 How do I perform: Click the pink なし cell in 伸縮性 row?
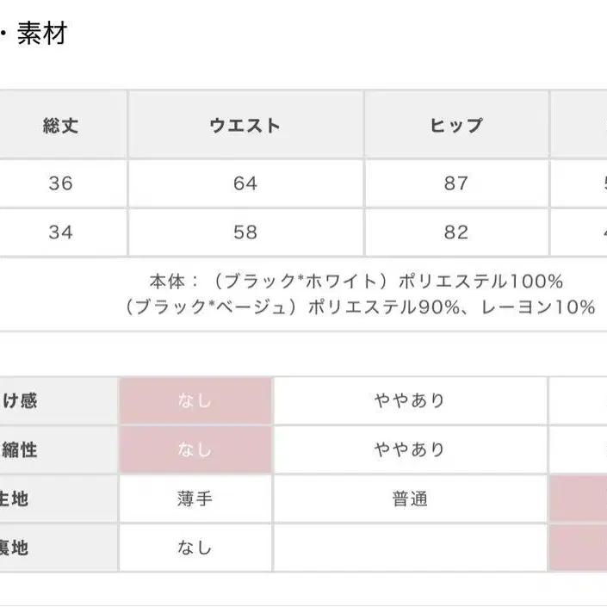click(195, 449)
